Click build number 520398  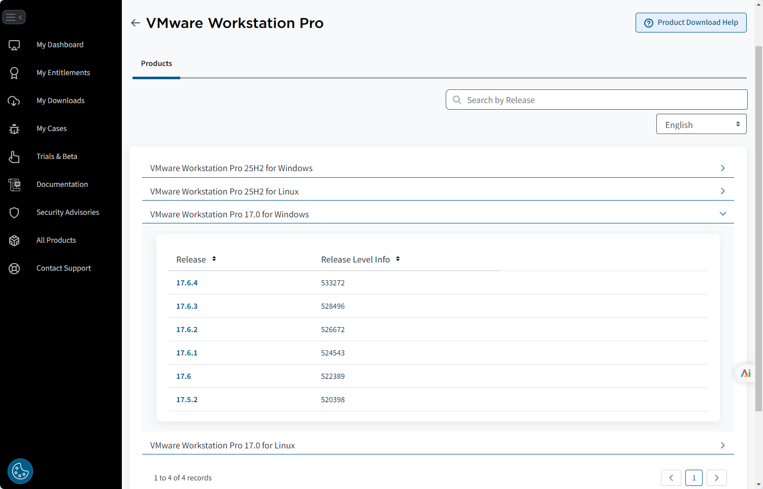(333, 400)
